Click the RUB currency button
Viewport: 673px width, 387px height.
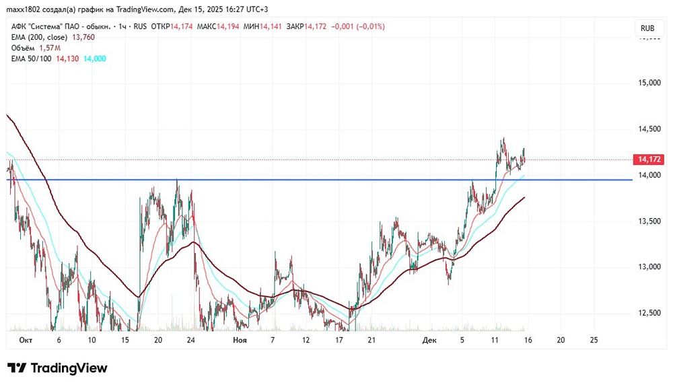(x=647, y=28)
